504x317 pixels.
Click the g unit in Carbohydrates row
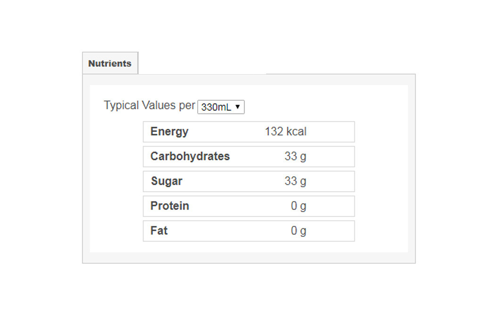(303, 157)
